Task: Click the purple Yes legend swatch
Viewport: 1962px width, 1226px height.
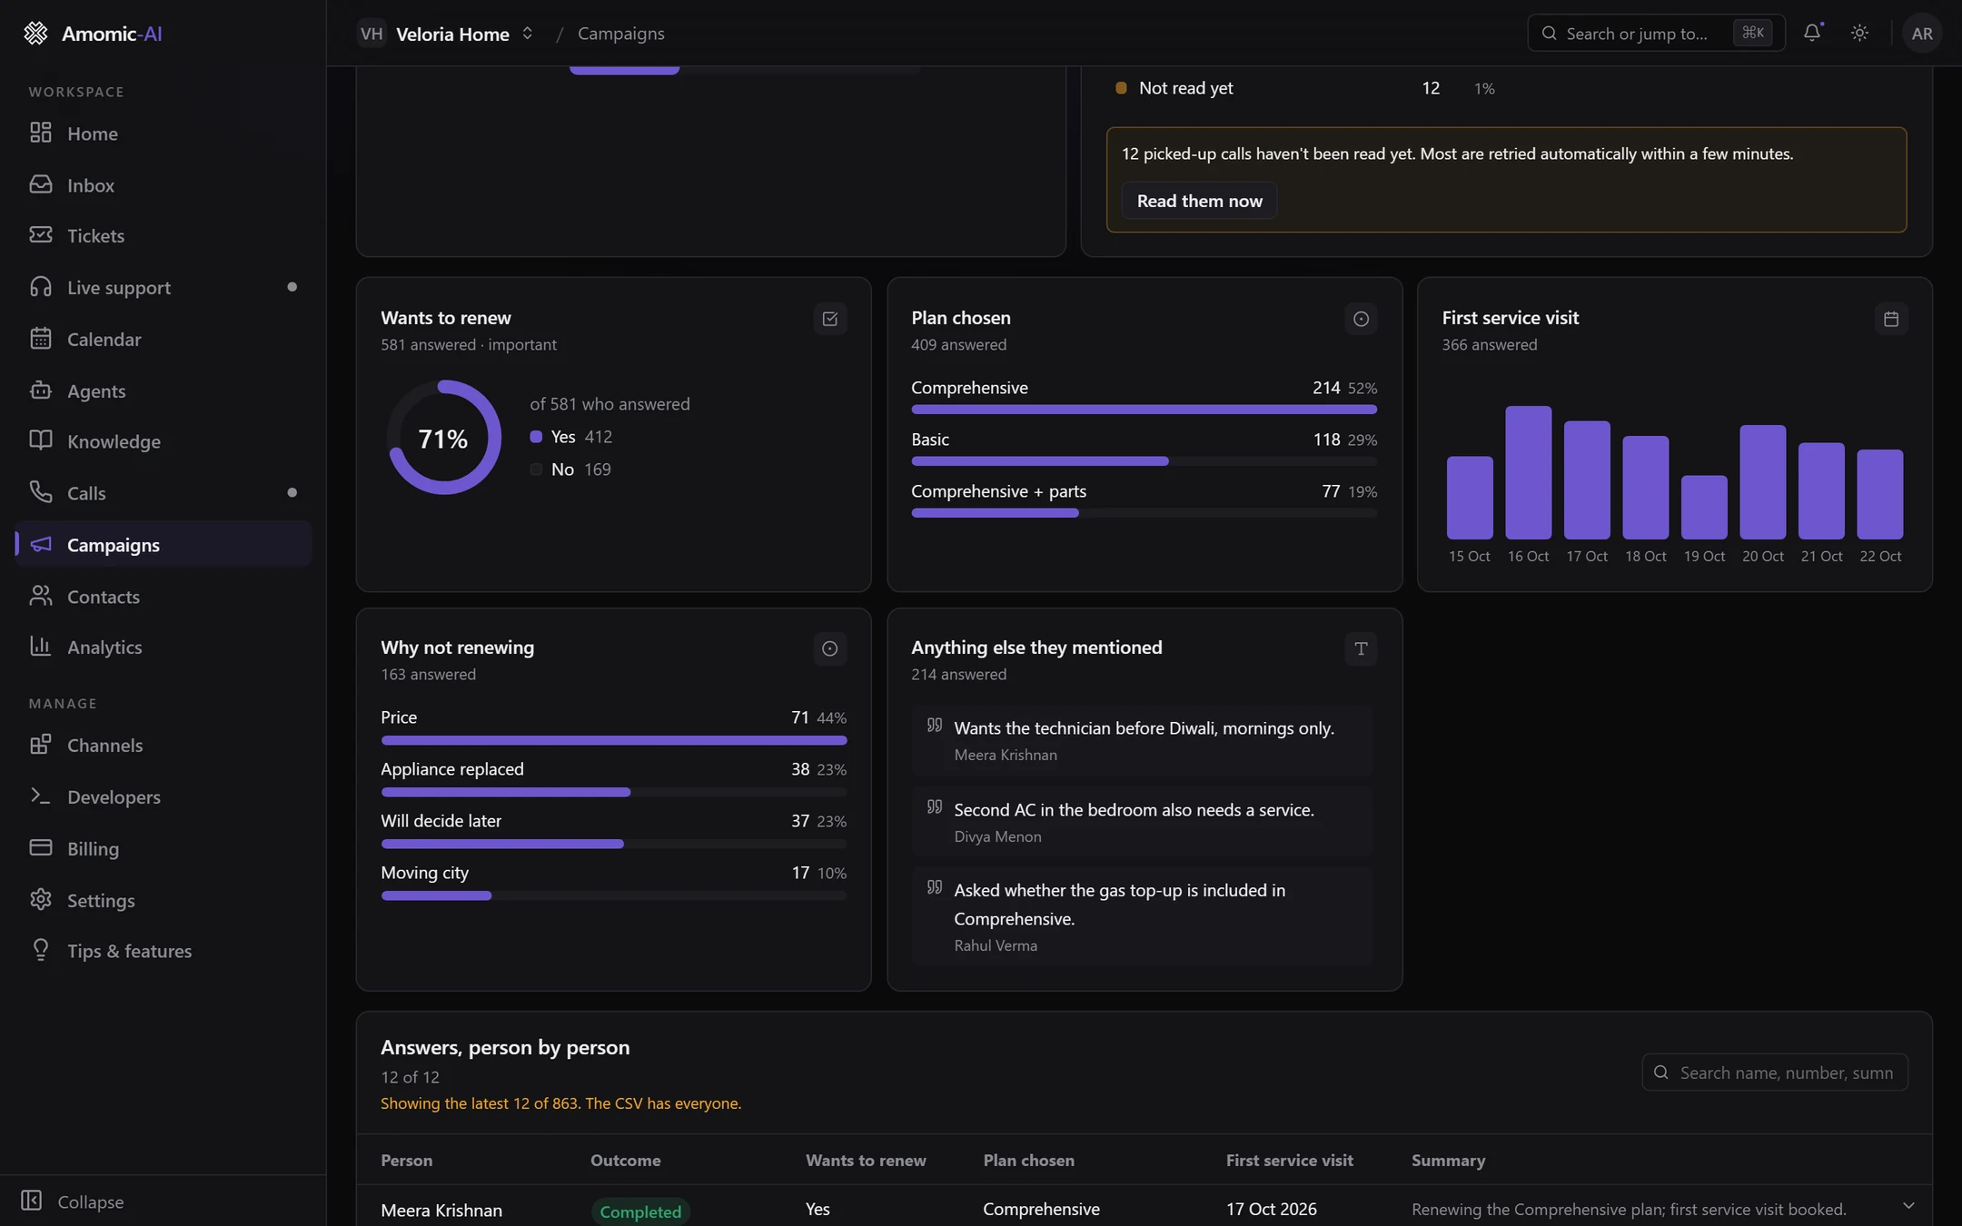Action: (536, 437)
